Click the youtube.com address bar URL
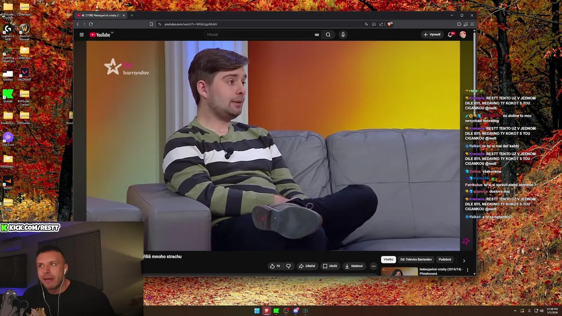The height and width of the screenshot is (316, 562). [191, 24]
